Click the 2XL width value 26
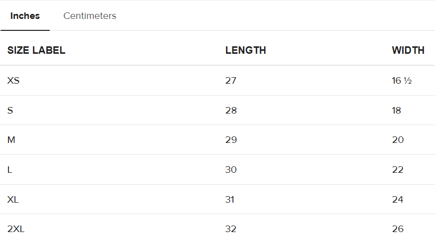The width and height of the screenshot is (435, 242). tap(398, 229)
